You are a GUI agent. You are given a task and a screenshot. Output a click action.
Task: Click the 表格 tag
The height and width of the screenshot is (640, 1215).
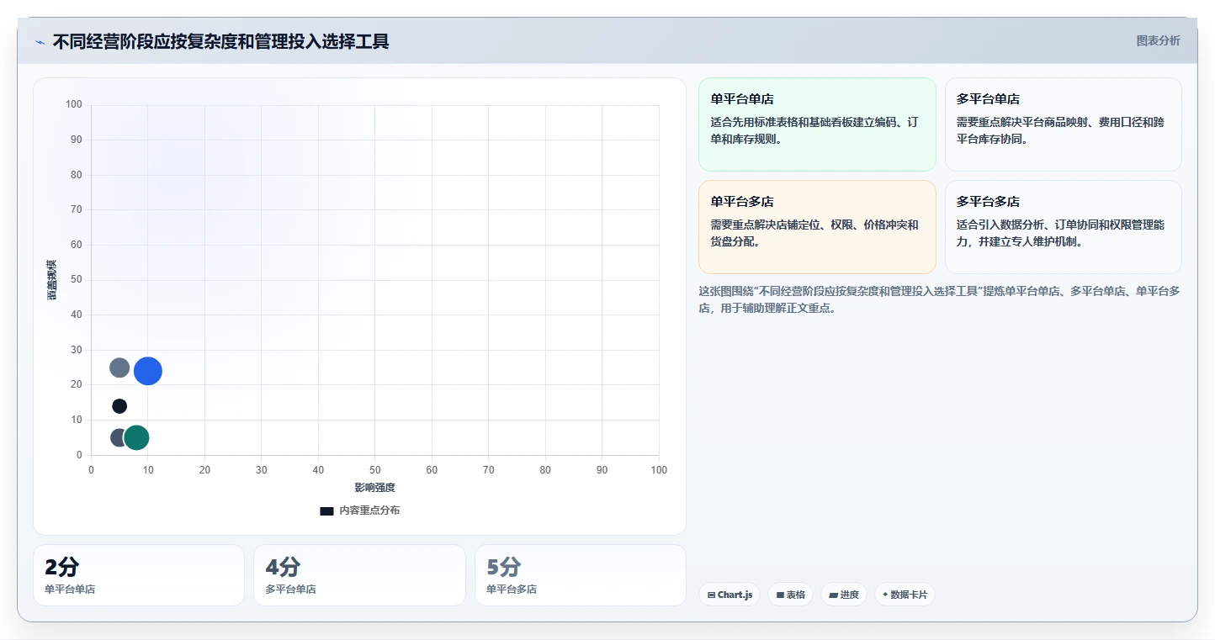point(790,595)
